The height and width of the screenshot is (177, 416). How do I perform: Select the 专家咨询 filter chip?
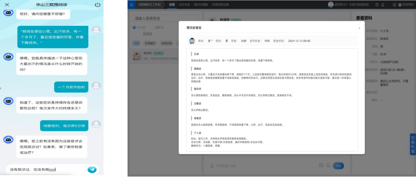[x=166, y=43]
